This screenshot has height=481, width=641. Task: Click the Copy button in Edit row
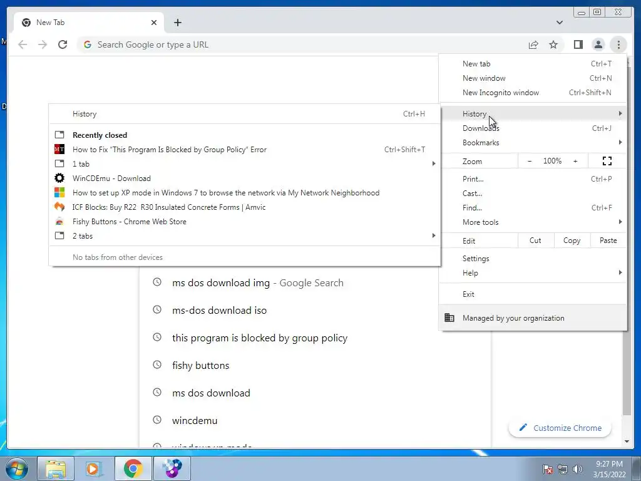point(572,240)
